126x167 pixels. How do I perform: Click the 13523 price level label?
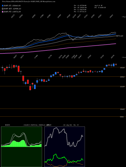click(122, 68)
